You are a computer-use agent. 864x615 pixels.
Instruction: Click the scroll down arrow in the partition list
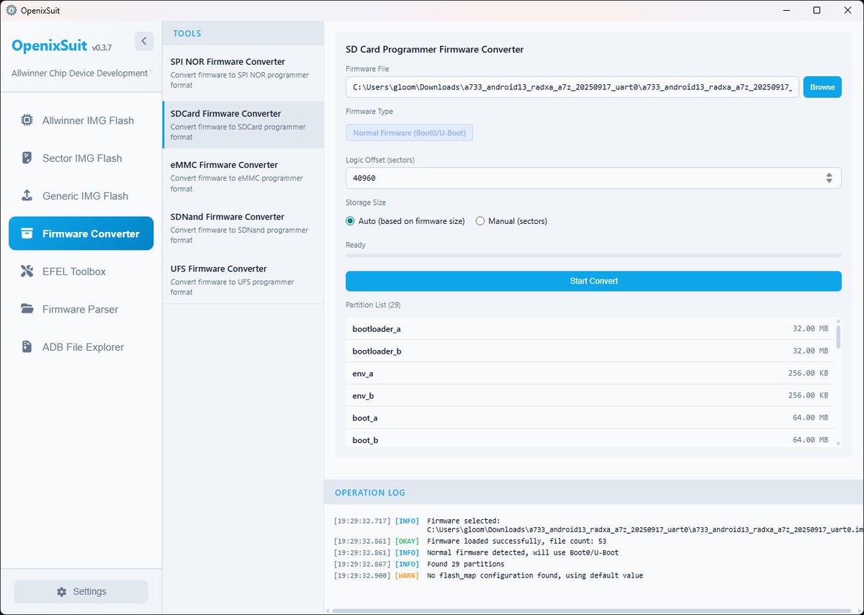[837, 444]
